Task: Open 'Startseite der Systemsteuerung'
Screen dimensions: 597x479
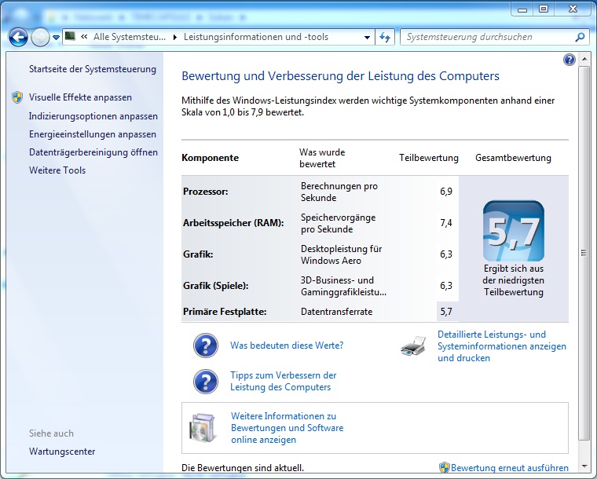Action: coord(93,69)
